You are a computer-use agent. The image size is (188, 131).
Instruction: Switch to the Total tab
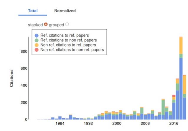(x=32, y=11)
